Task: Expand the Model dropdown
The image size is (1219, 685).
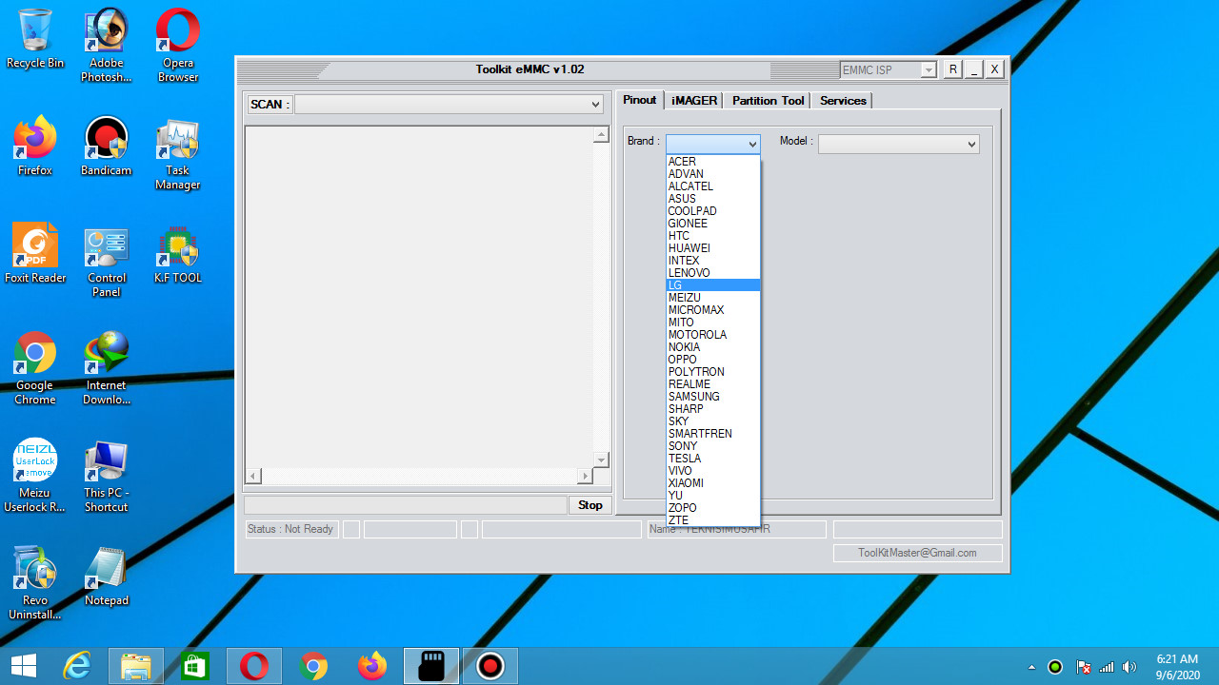Action: pyautogui.click(x=971, y=144)
